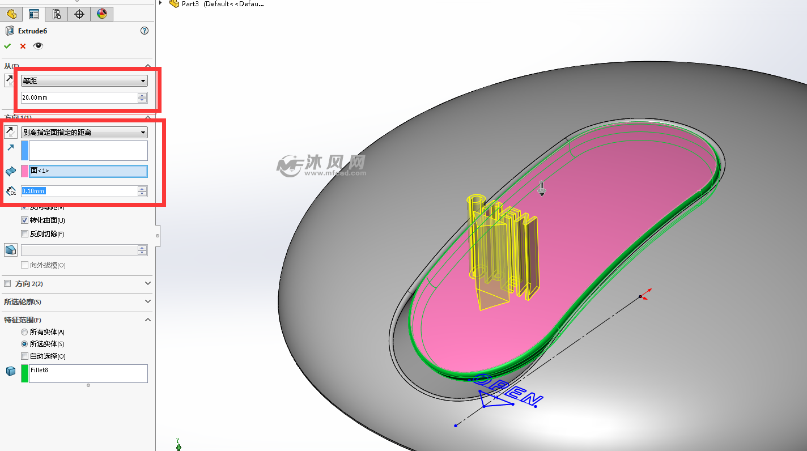Enable the 自动选择(O) checkbox
807x451 pixels.
24,356
